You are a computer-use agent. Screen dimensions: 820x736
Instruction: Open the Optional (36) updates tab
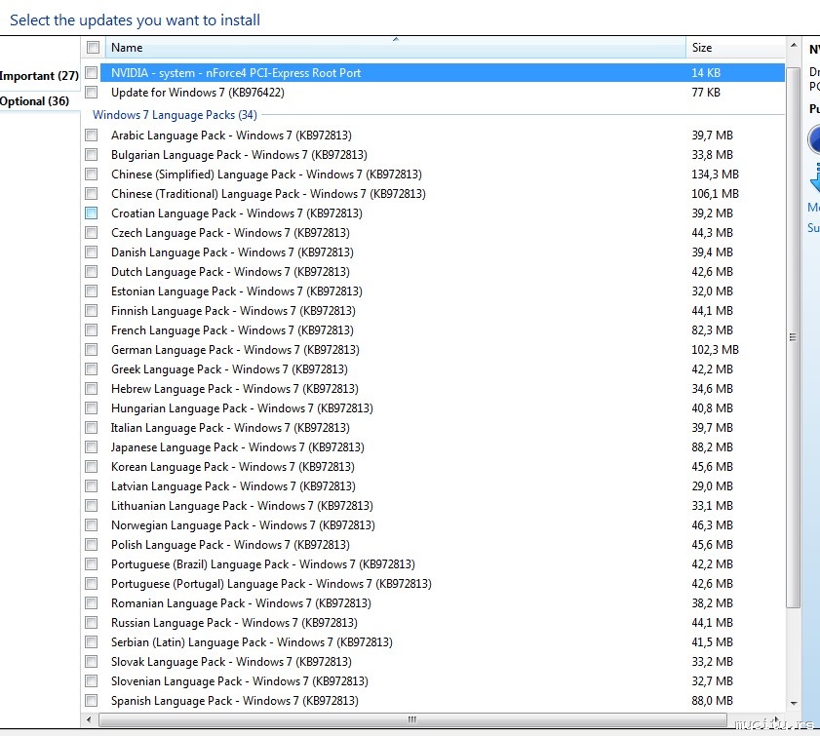(34, 101)
